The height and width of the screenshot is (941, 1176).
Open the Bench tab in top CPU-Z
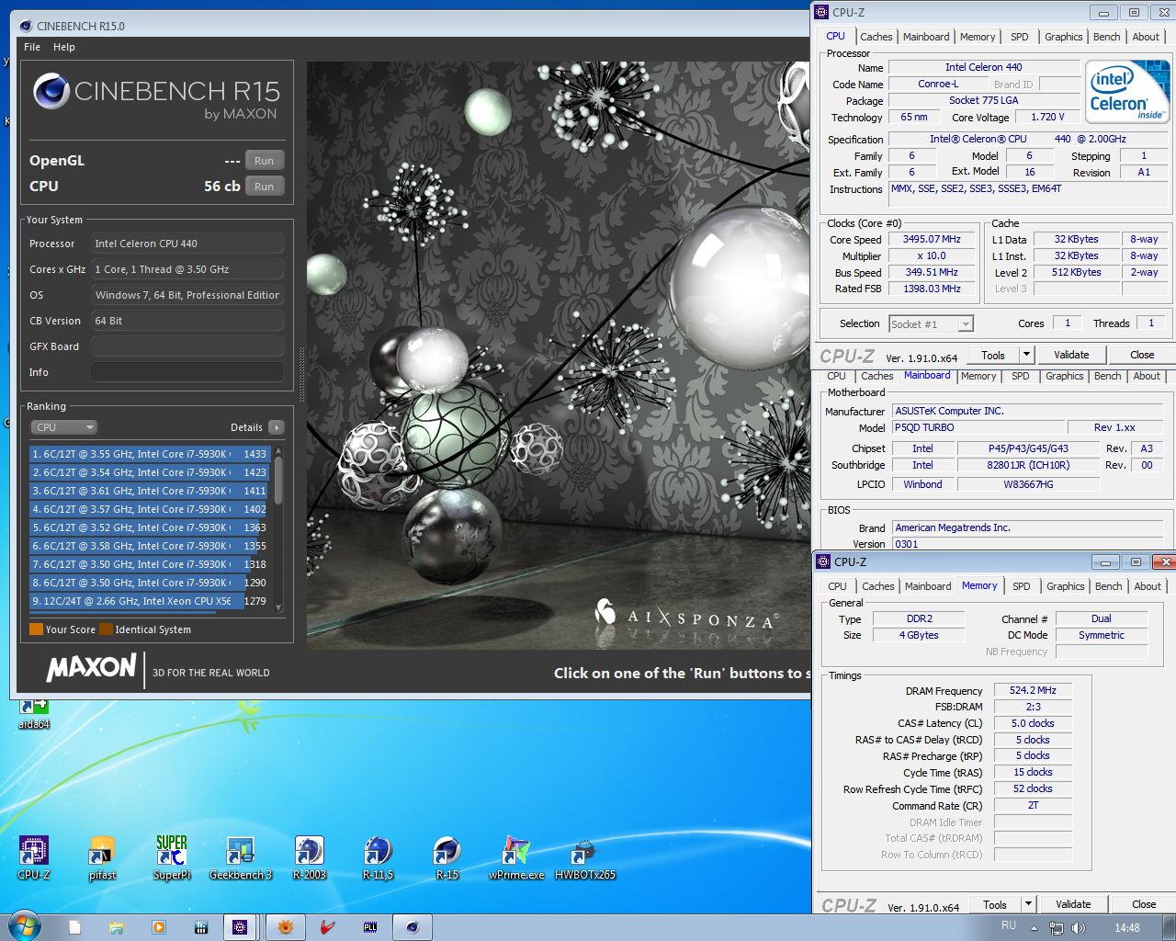[x=1107, y=37]
